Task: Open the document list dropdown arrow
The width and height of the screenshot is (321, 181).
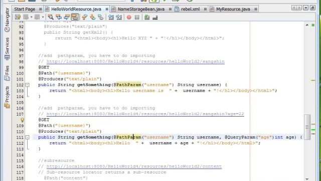Action: [305, 8]
